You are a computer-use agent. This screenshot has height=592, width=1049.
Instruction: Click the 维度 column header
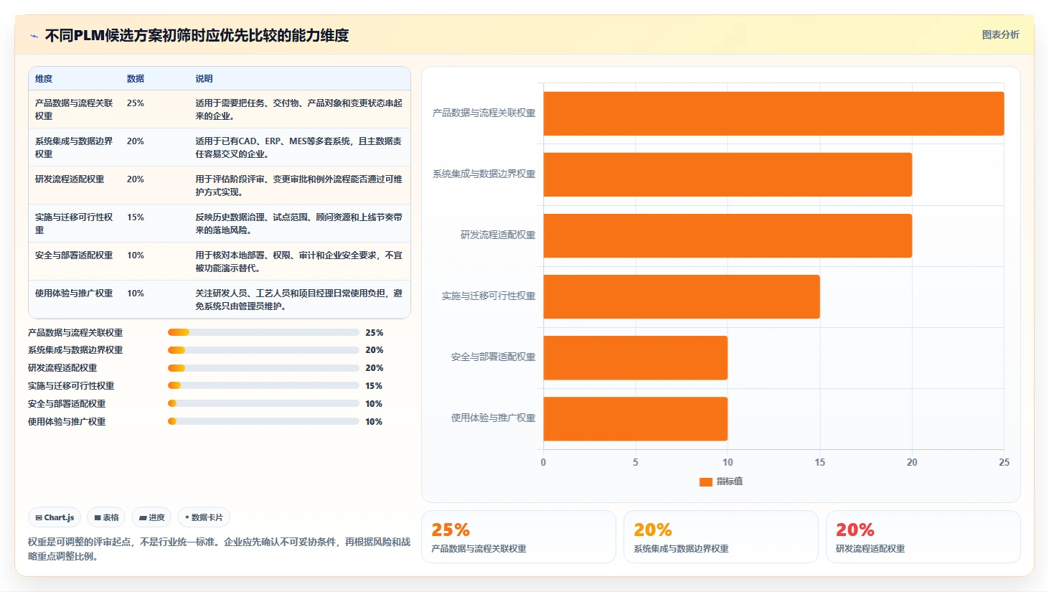[44, 78]
